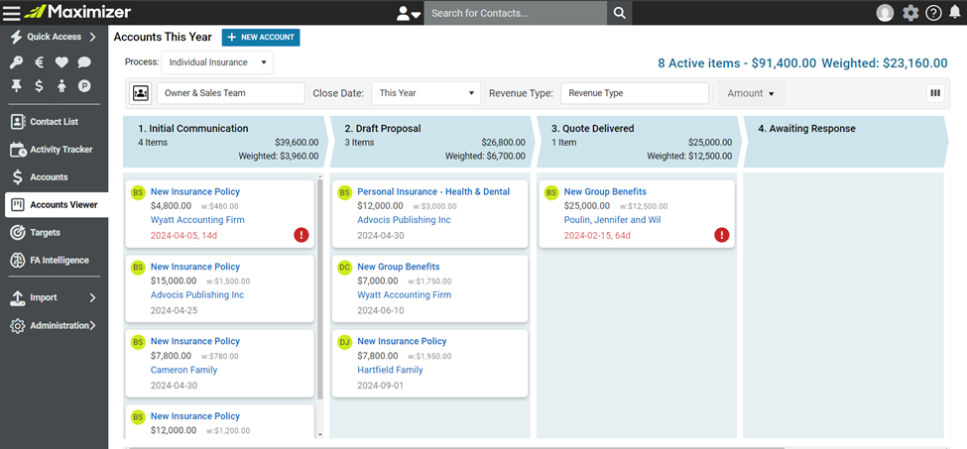Open the help question mark icon
Image resolution: width=967 pixels, height=449 pixels.
pyautogui.click(x=933, y=12)
